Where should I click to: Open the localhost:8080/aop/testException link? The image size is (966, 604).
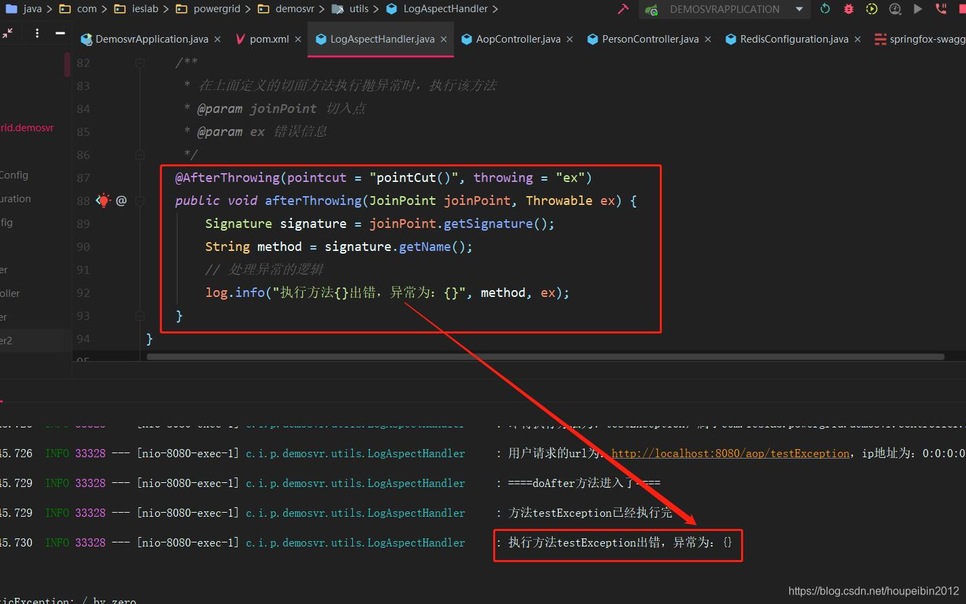coord(730,453)
